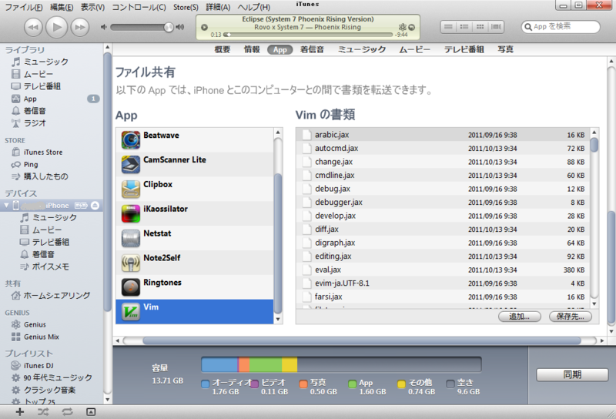Click up arrow of App list scrollbar
616x419 pixels.
click(x=278, y=132)
